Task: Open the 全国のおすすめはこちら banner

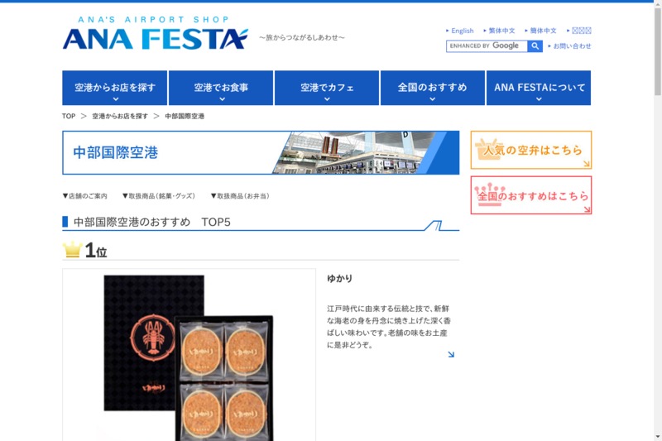Action: pos(531,195)
